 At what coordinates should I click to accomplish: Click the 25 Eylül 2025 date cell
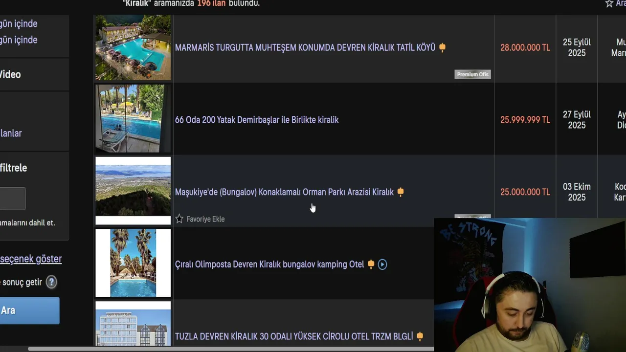577,47
